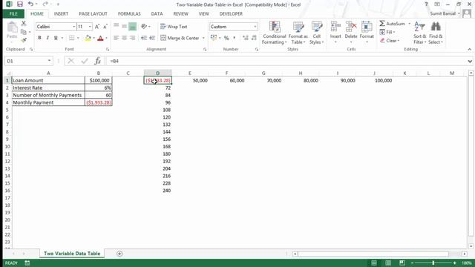
Task: Select cell B4 monthly payment value
Action: tap(99, 102)
